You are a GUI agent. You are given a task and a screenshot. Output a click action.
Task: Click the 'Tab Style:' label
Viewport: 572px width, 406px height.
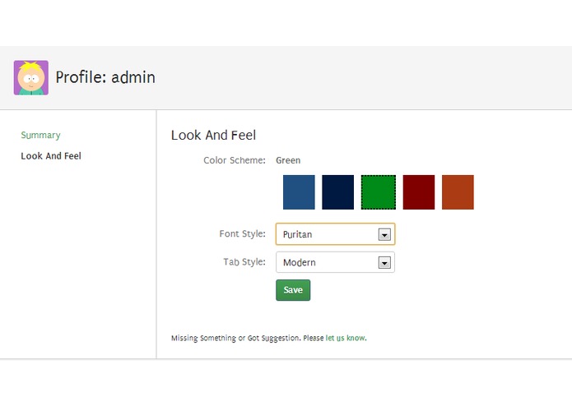[244, 262]
